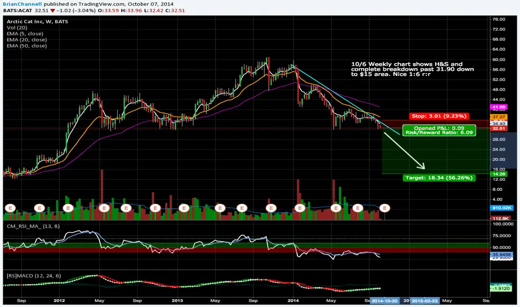
Task: Click the H:33.96 high price value
Action: point(131,11)
